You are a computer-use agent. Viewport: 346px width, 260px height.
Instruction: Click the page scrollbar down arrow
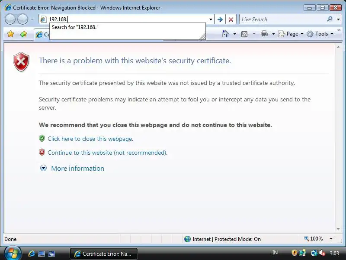(x=338, y=229)
